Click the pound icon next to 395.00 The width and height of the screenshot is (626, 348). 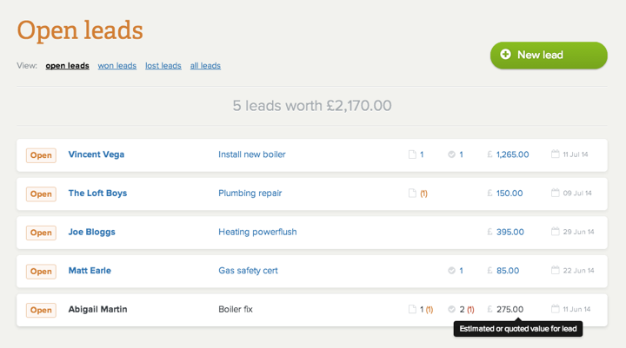(x=489, y=232)
